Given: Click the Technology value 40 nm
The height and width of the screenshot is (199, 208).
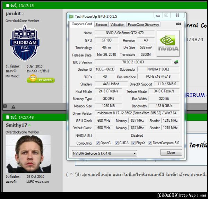Looking at the screenshot, I should [106, 47].
